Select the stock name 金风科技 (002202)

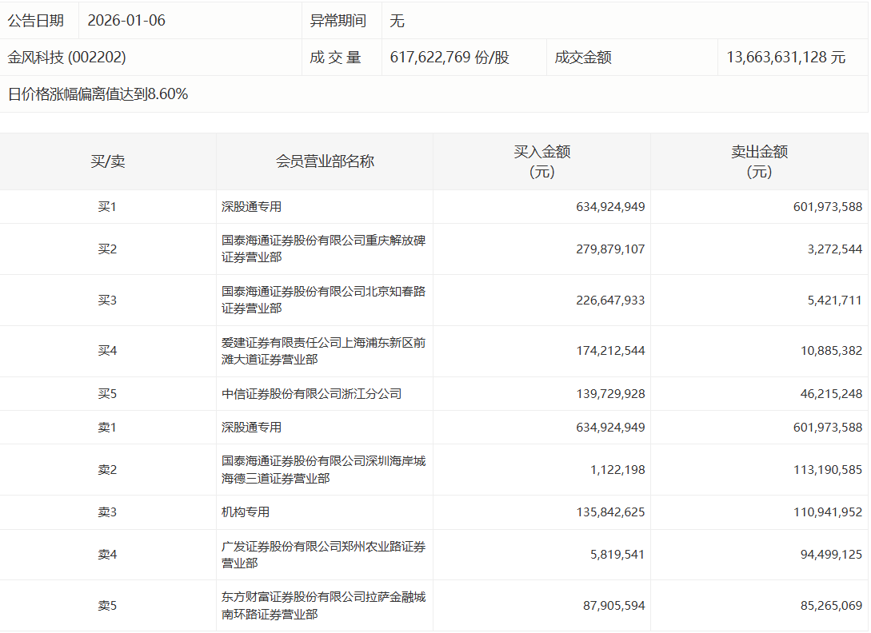(66, 58)
